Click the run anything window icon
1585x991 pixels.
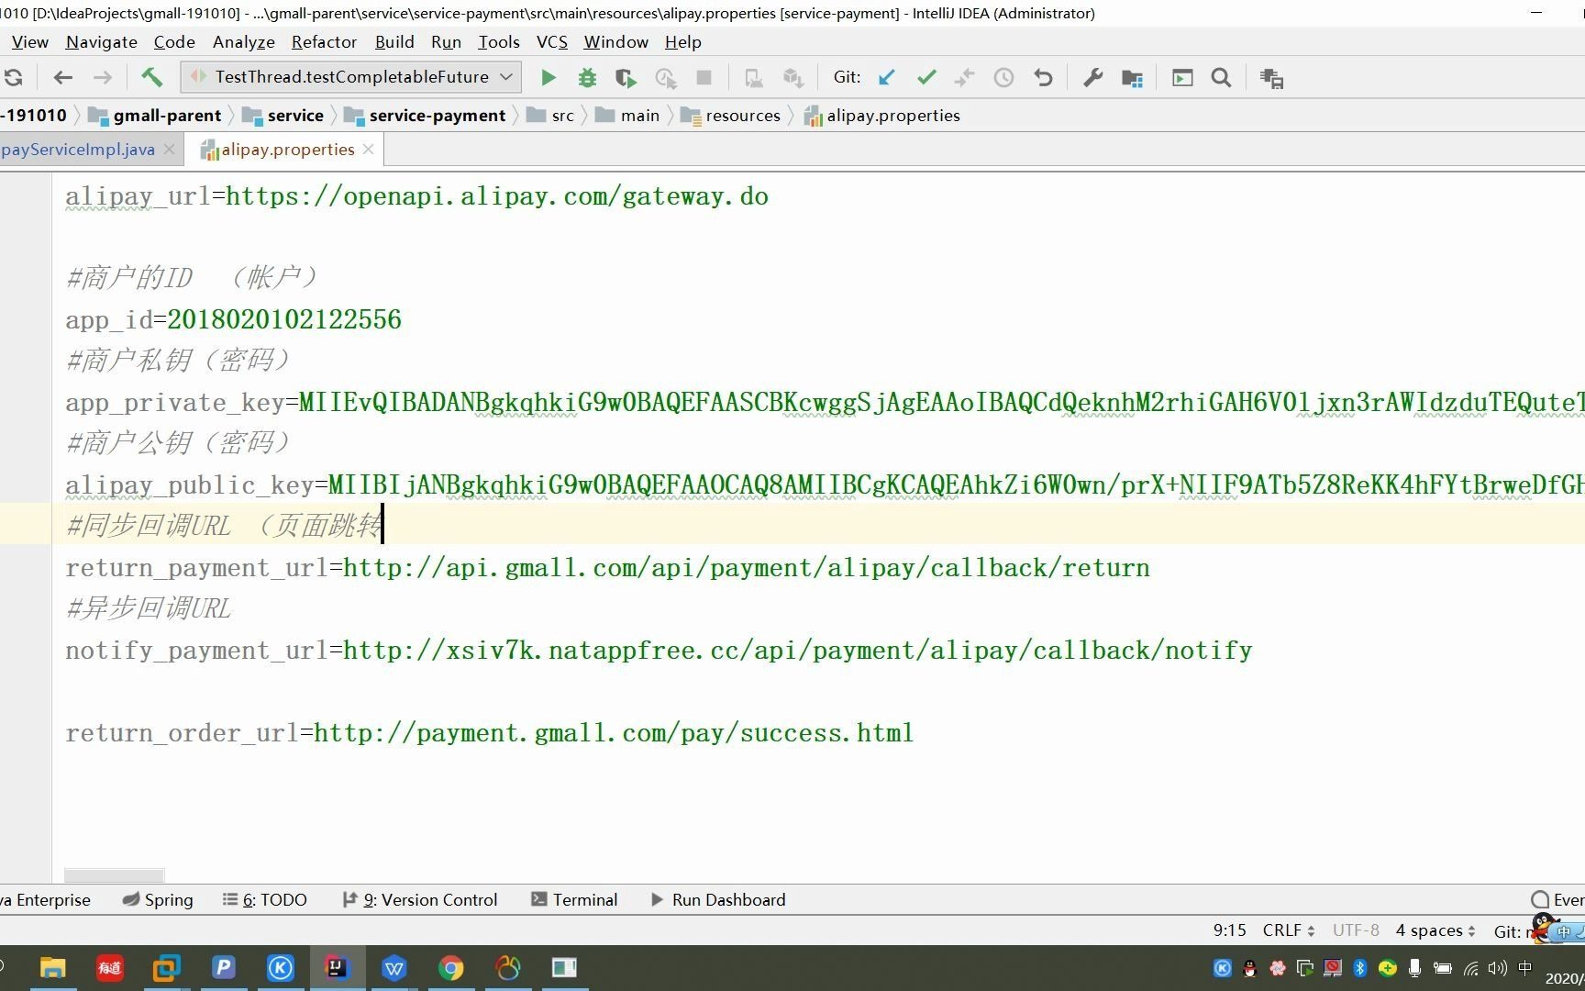[x=1182, y=78]
